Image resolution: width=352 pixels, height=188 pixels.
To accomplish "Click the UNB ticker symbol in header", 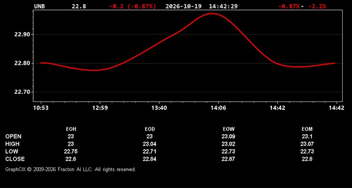I will (39, 6).
